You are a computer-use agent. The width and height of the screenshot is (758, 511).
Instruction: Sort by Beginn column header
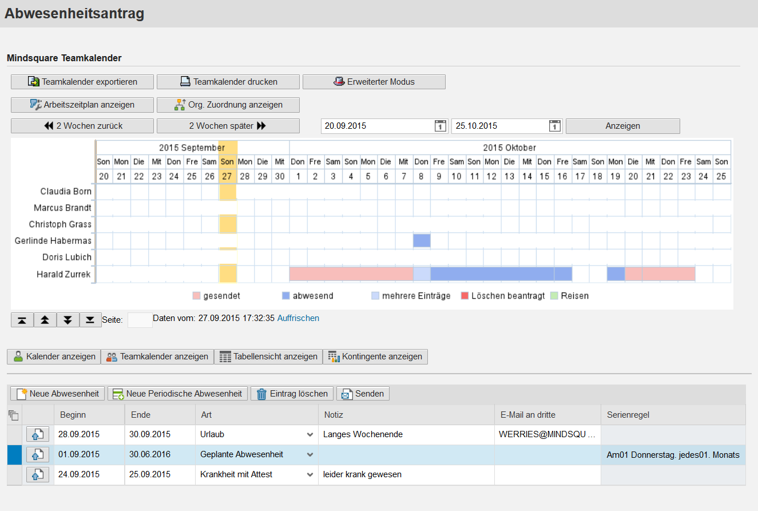click(89, 415)
